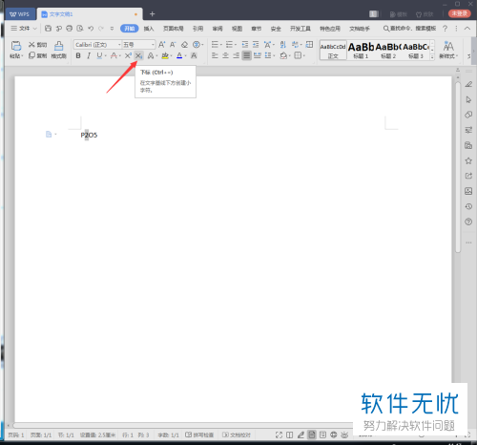Open the text effects dropdown arrow
Viewport: 477px width, 445px height.
tap(156, 56)
